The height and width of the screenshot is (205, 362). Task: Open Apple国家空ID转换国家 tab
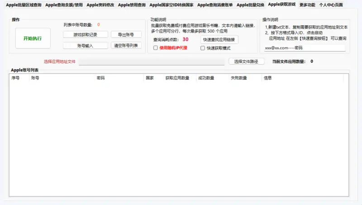(x=171, y=5)
